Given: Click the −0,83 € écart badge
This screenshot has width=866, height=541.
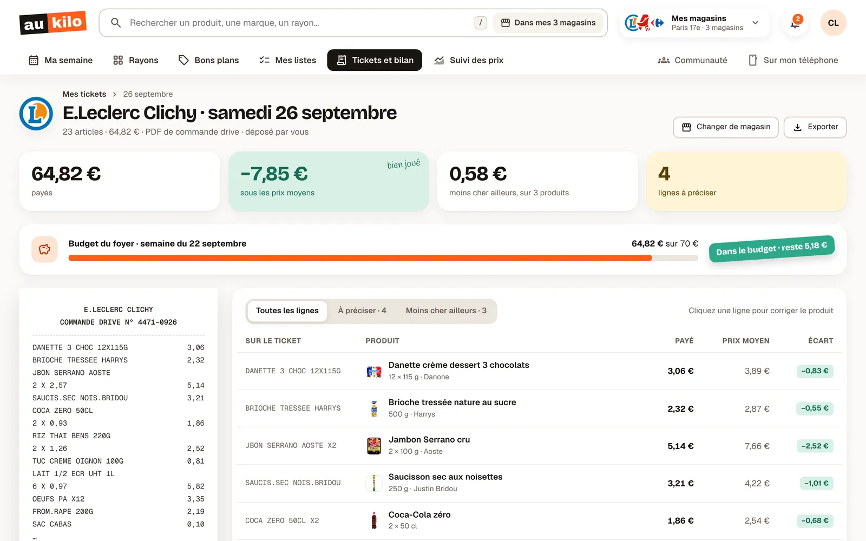Looking at the screenshot, I should pyautogui.click(x=815, y=371).
